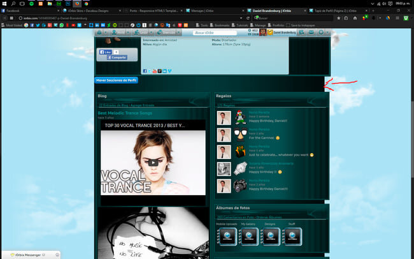Open the Daniel Brandenburg username link in the navbar
The width and height of the screenshot is (414, 259).
[x=285, y=33]
